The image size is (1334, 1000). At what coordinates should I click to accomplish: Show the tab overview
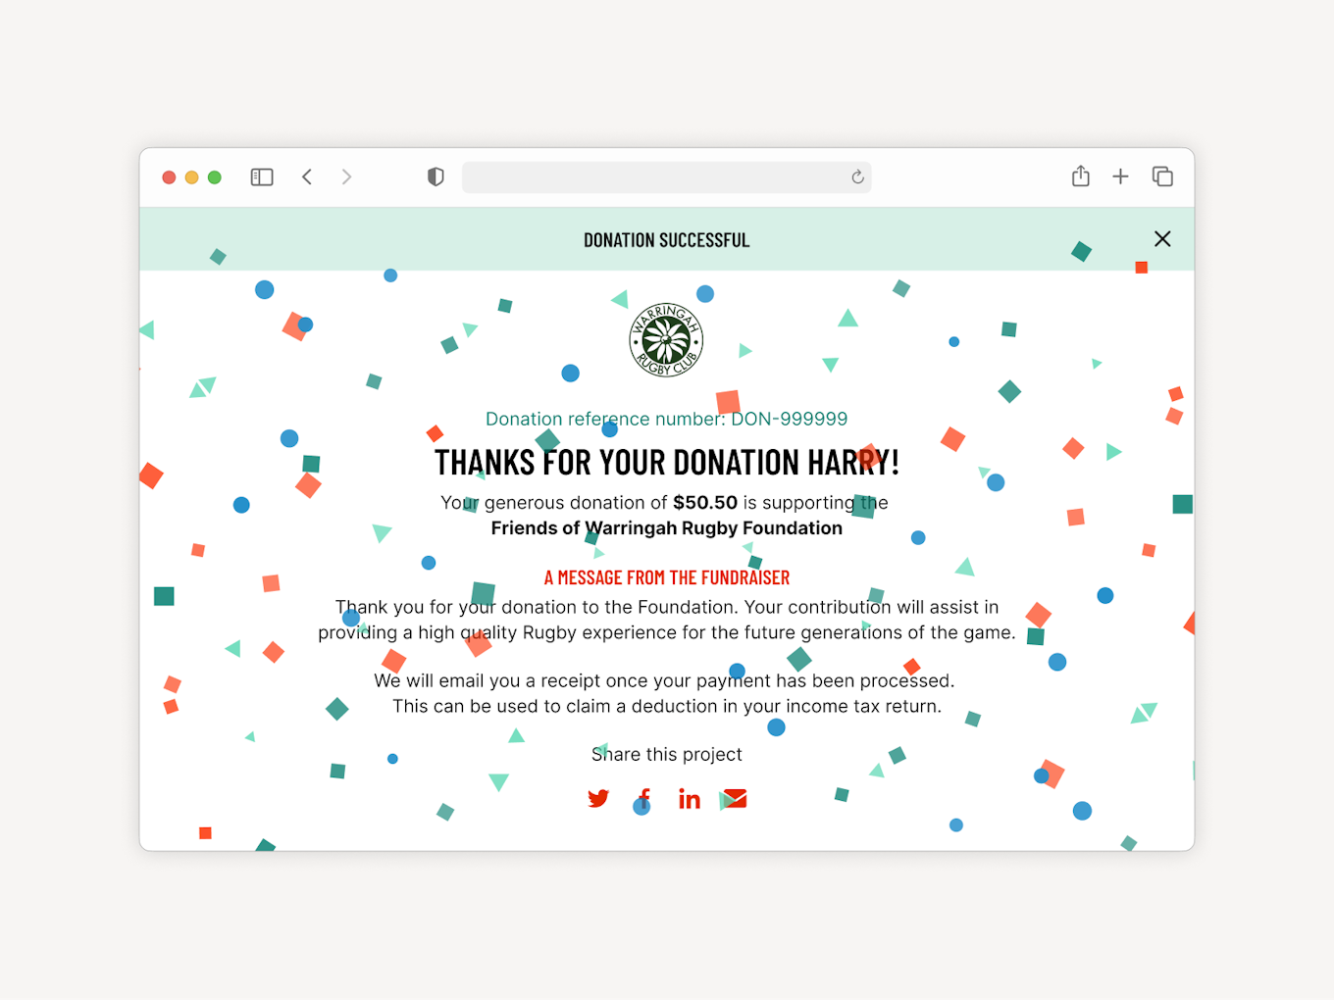pos(1162,176)
